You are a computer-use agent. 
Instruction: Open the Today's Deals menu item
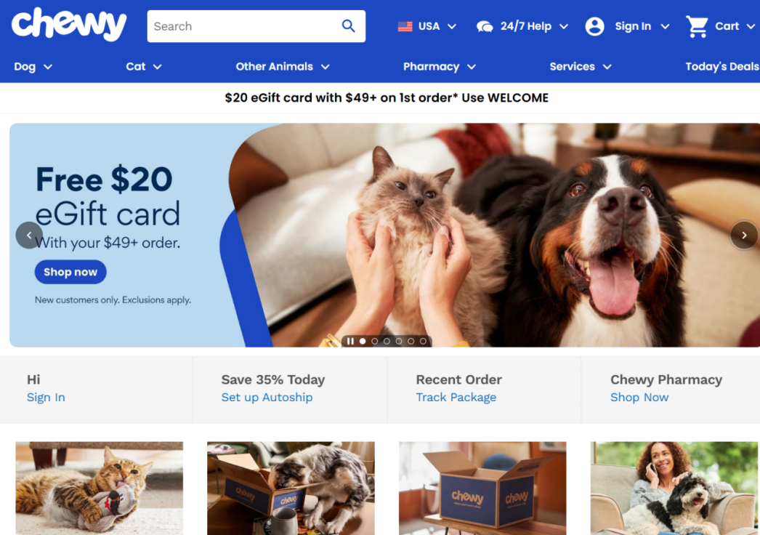[x=722, y=66]
